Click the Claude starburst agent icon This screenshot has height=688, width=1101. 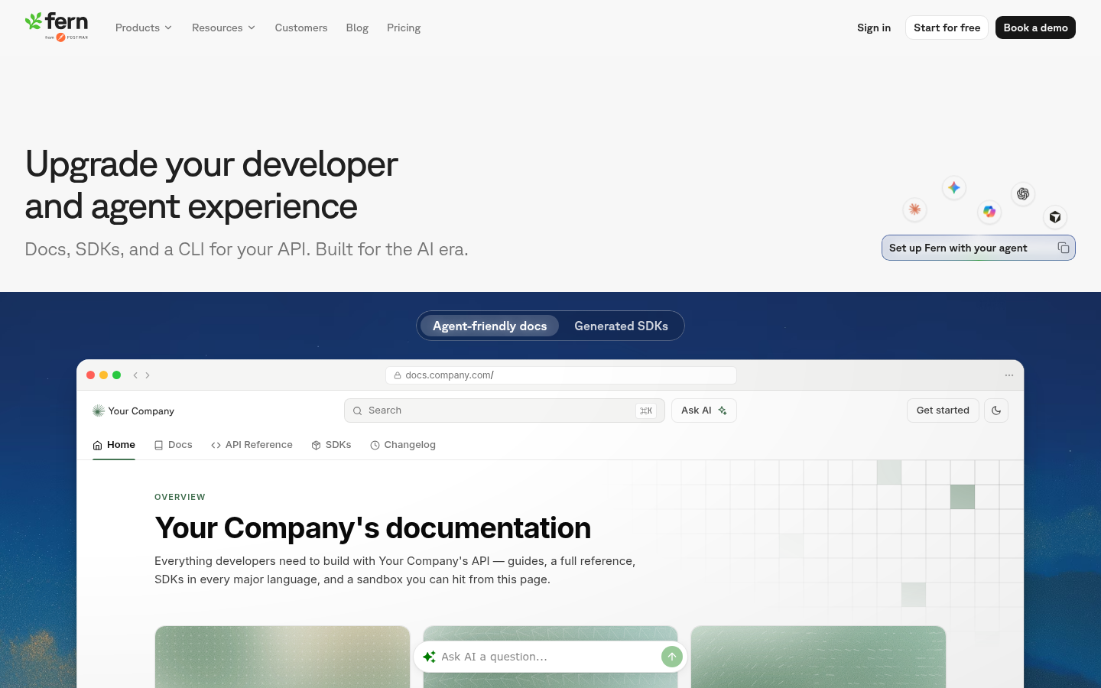pyautogui.click(x=914, y=209)
